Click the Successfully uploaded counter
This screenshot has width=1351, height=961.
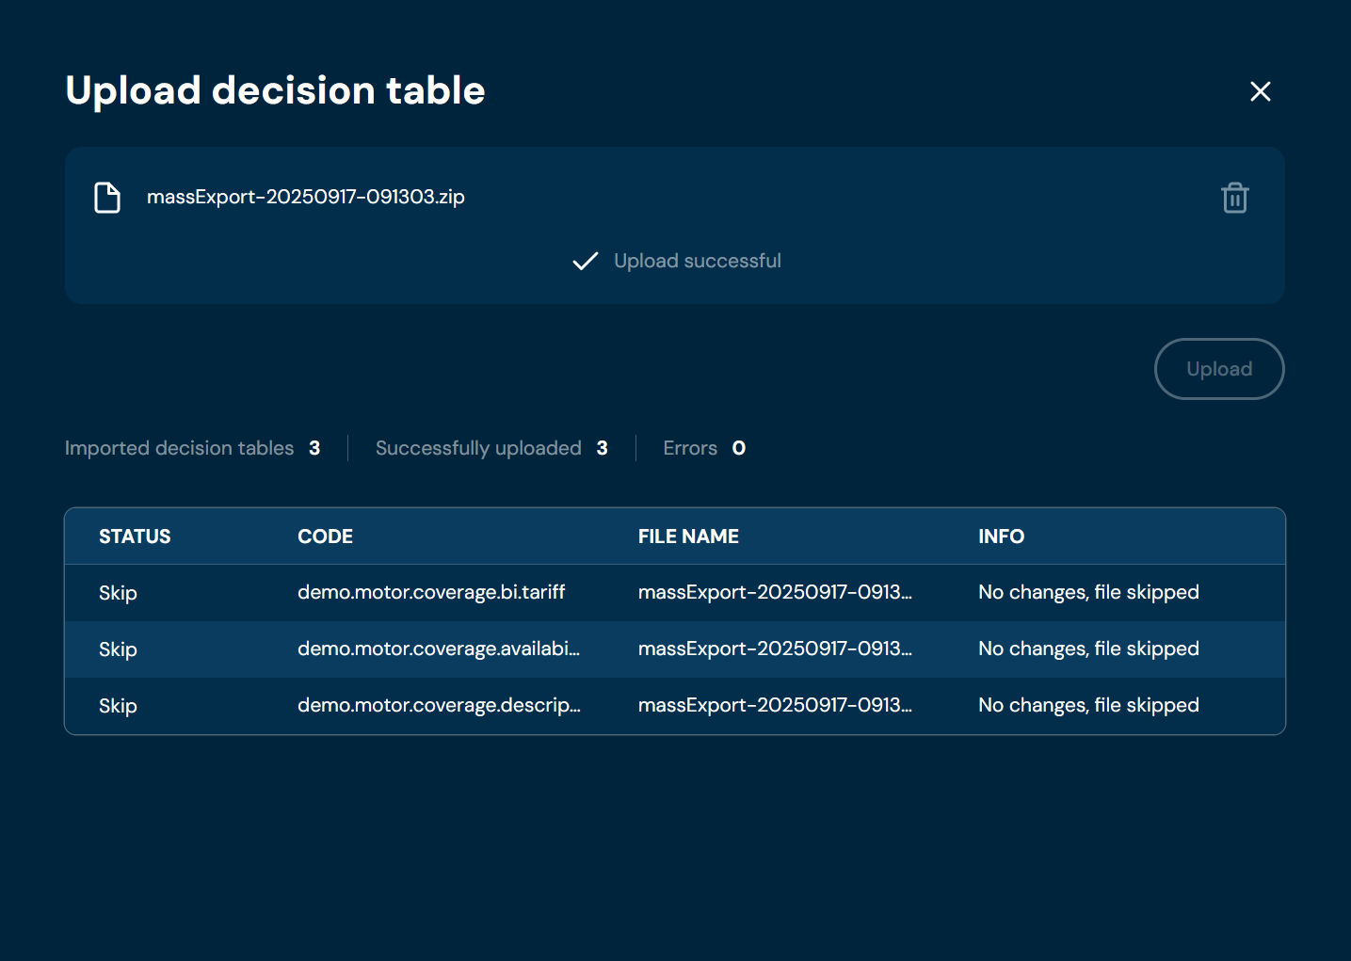point(491,448)
